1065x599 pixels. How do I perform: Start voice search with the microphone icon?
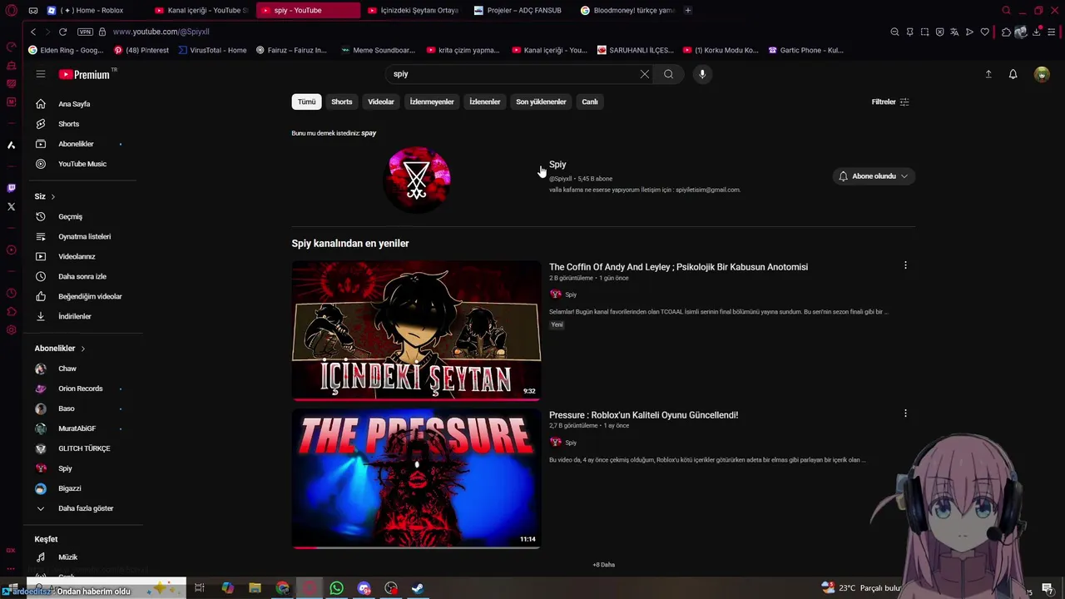tap(702, 74)
